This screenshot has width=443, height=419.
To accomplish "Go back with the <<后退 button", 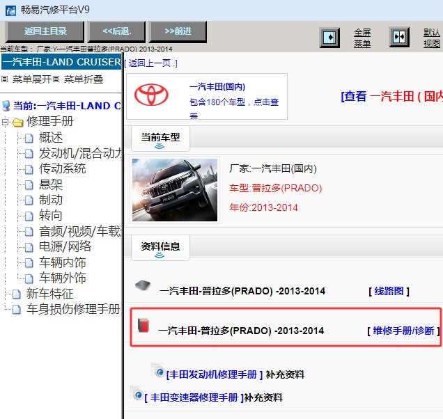I will 117,31.
